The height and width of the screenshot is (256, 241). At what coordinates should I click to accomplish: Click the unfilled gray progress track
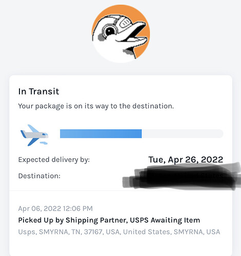click(183, 134)
